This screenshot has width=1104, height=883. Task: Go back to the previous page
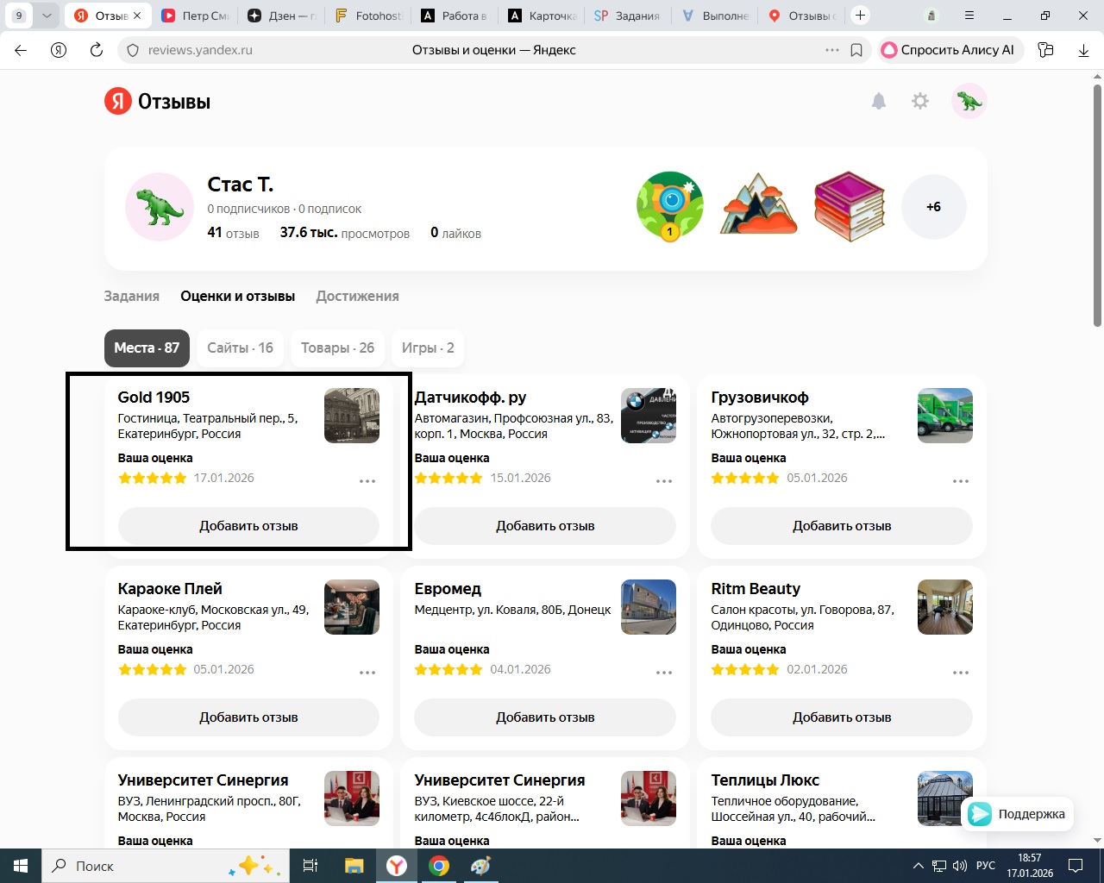click(x=21, y=50)
